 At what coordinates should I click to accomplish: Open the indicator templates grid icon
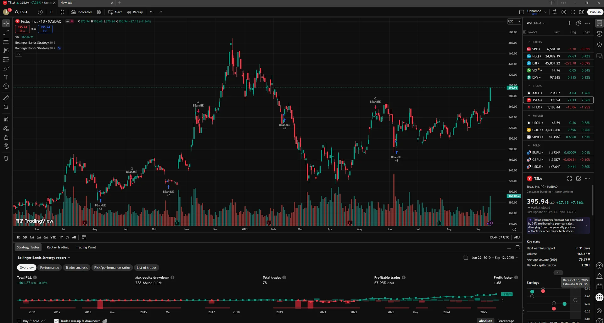pyautogui.click(x=99, y=12)
